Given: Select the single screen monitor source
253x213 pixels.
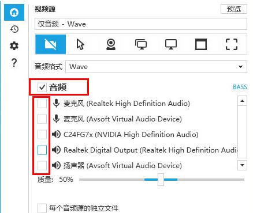Looking at the screenshot, I should click(x=171, y=44).
